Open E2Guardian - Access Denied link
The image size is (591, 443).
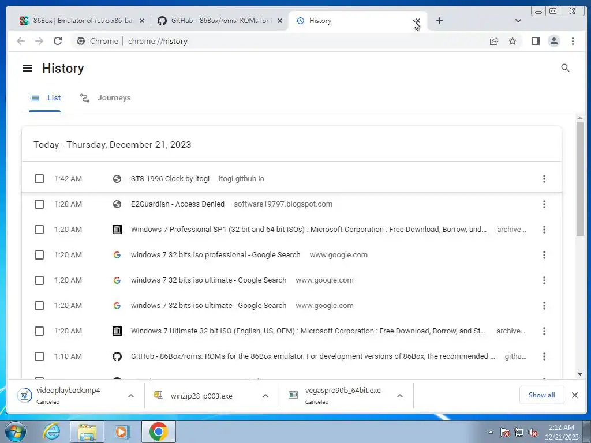point(178,204)
